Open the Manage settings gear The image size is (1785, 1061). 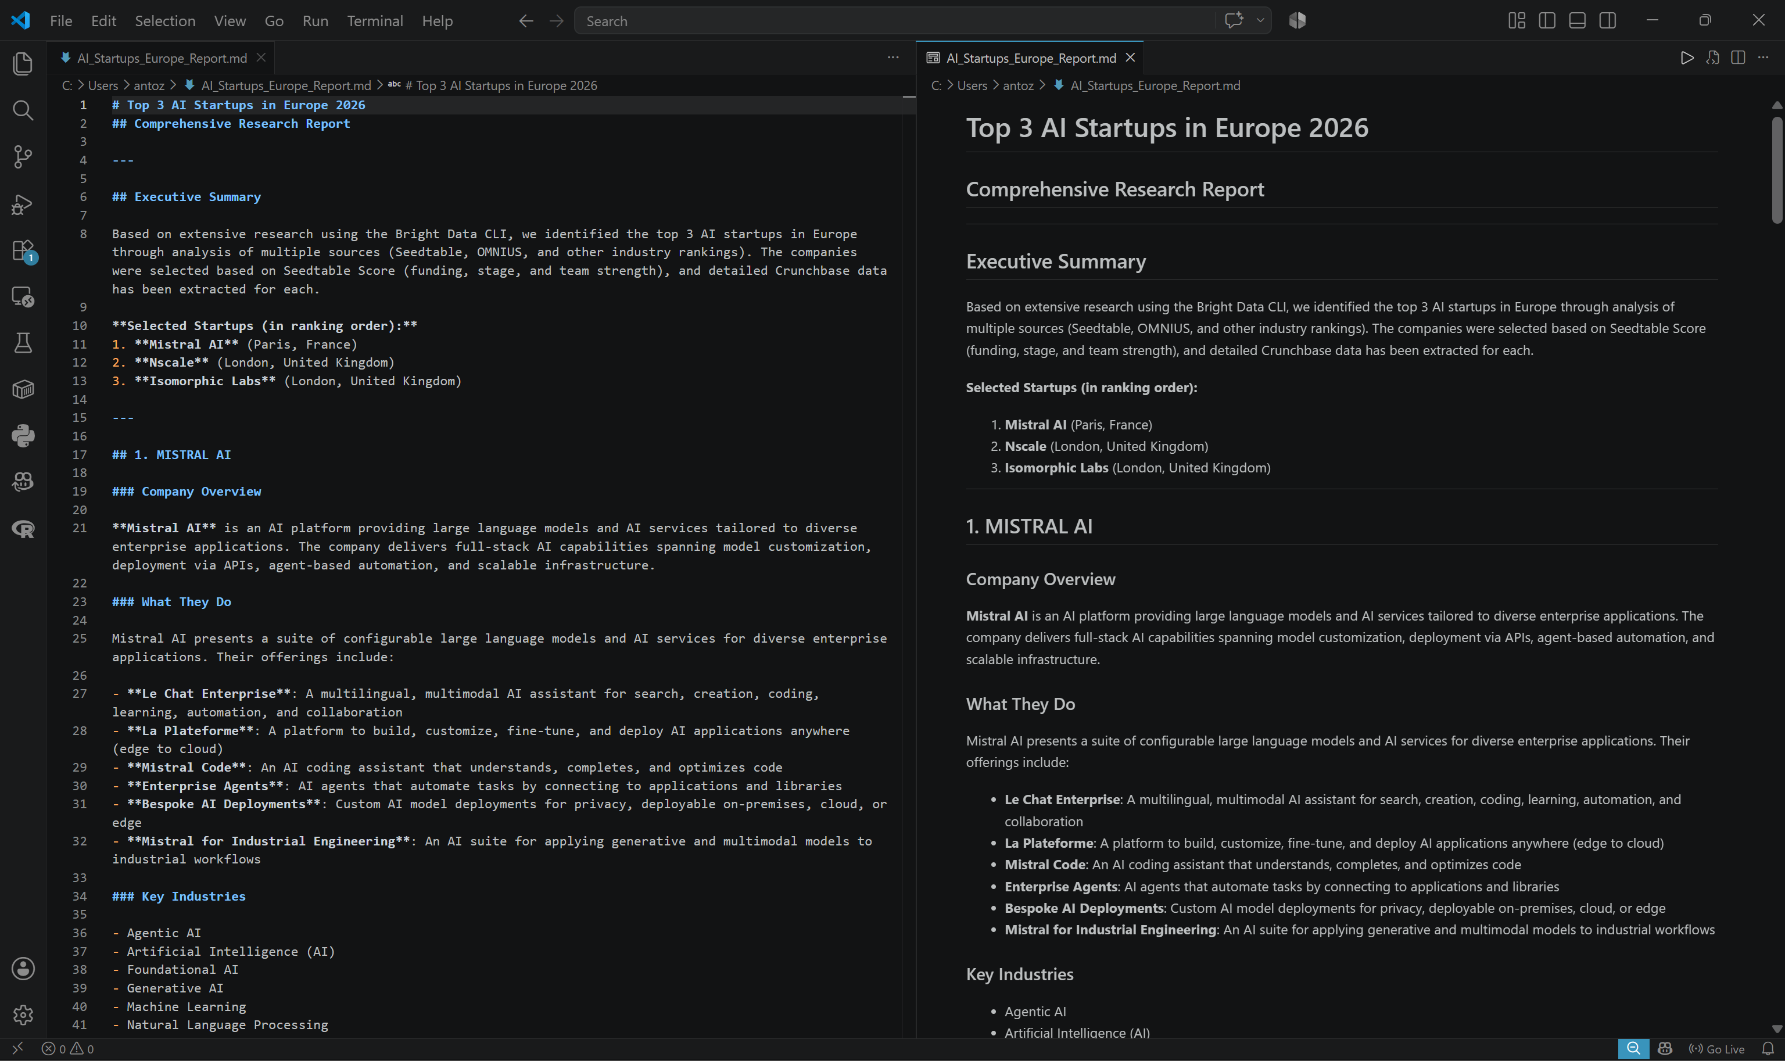tap(23, 1015)
